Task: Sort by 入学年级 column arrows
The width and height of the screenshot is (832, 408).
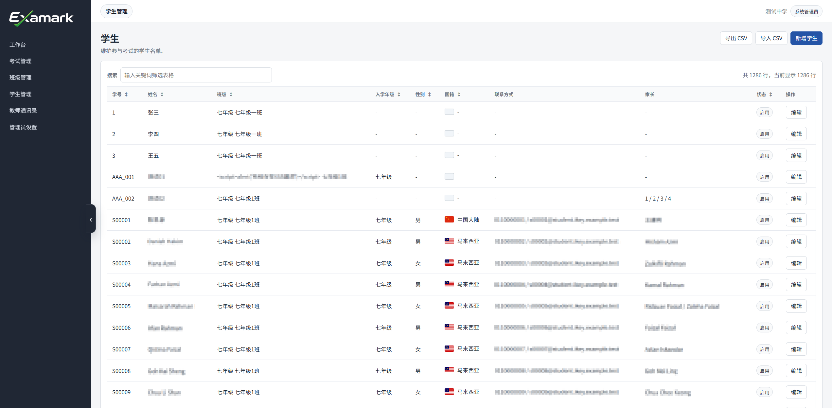Action: (x=399, y=95)
